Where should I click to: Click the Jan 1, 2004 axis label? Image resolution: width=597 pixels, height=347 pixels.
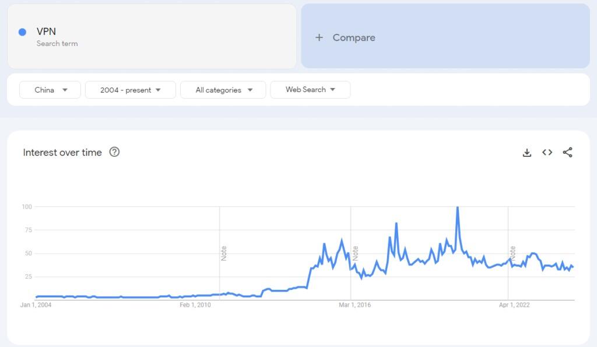click(x=36, y=305)
